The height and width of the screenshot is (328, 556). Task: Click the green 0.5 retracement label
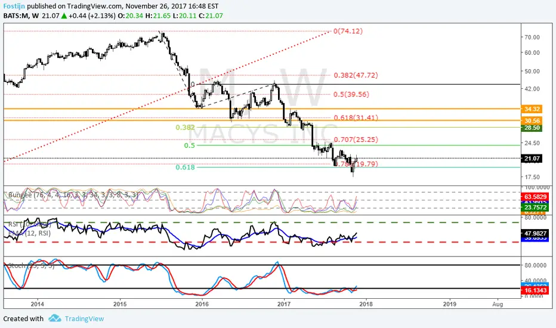tap(189, 146)
